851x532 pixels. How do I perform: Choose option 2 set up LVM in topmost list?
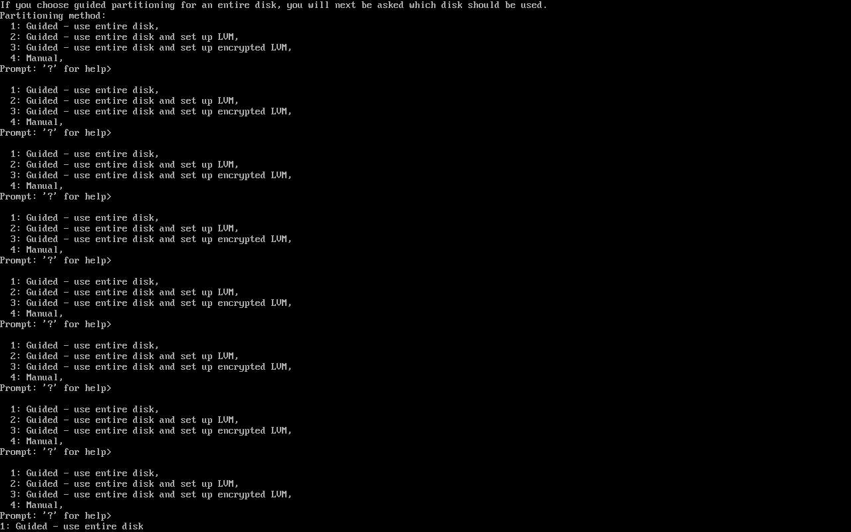click(x=125, y=37)
